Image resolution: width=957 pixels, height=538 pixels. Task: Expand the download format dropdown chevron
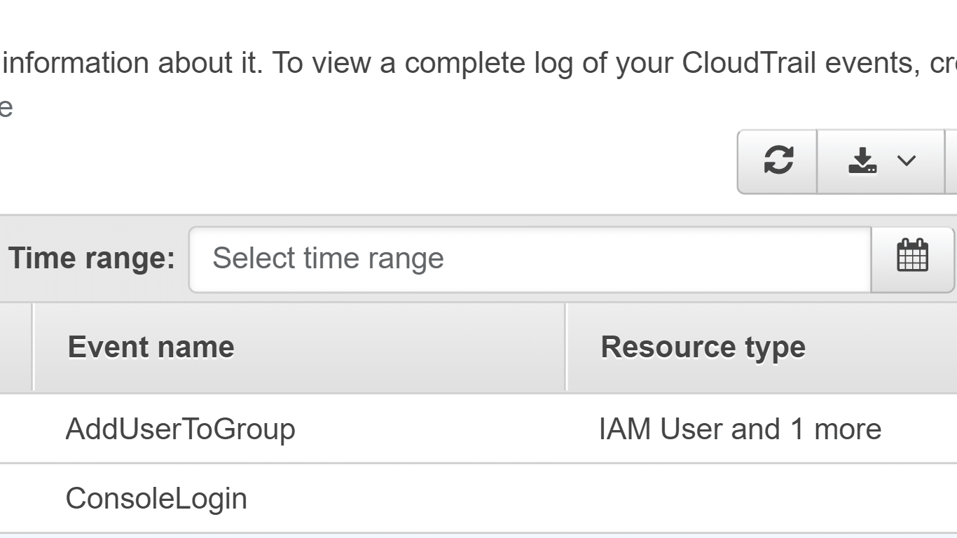tap(906, 160)
